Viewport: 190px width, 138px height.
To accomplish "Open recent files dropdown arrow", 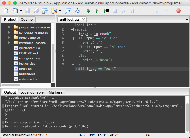I will (21, 11).
